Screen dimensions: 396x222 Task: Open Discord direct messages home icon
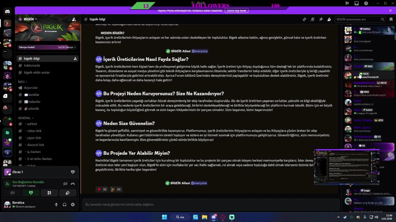(7, 12)
